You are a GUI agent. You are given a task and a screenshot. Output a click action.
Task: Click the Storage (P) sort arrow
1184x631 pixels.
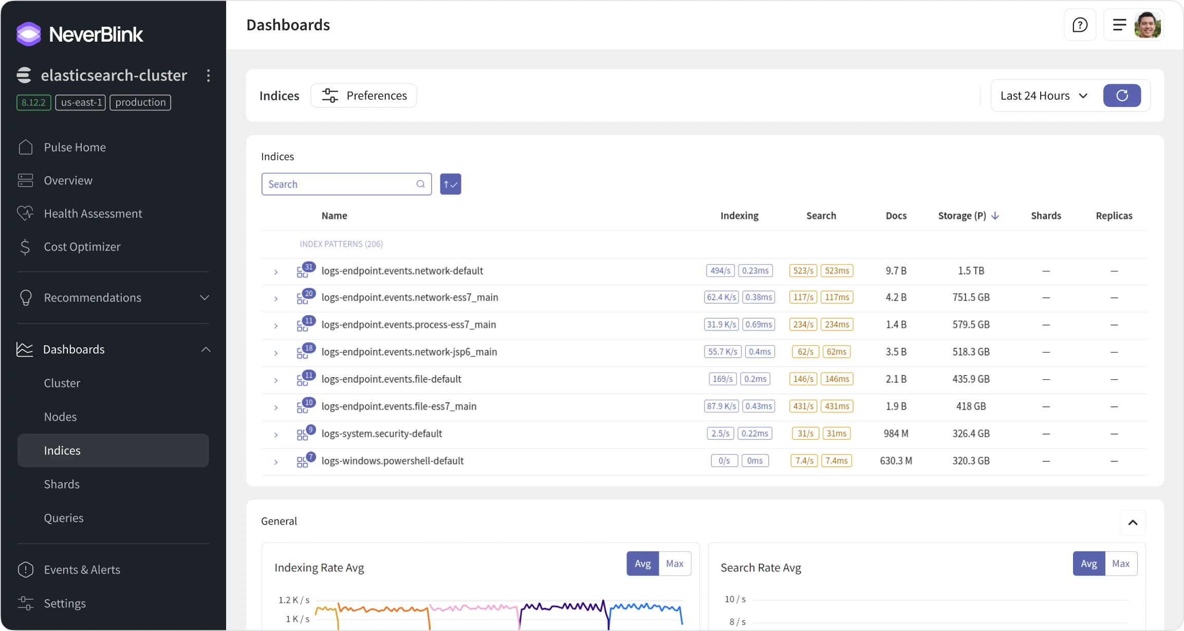pyautogui.click(x=995, y=216)
